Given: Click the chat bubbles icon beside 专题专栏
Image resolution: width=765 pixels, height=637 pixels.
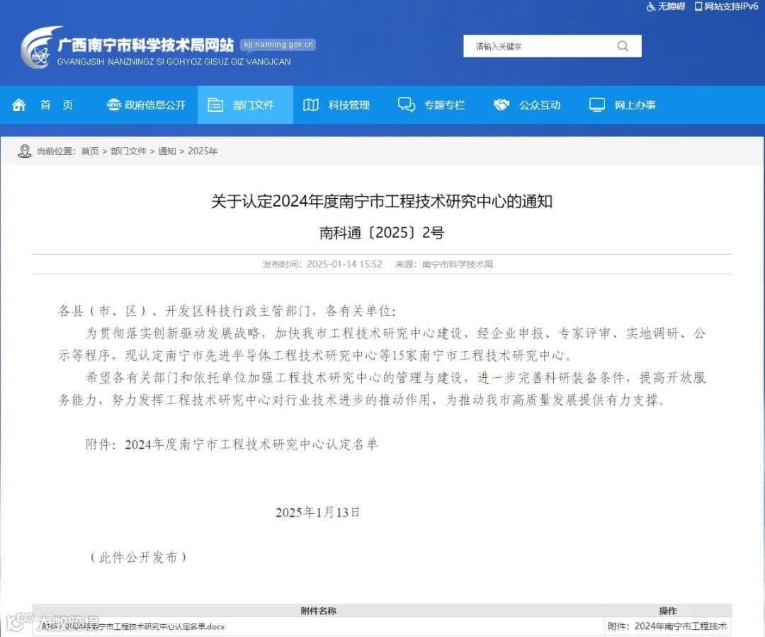Looking at the screenshot, I should click(x=407, y=105).
